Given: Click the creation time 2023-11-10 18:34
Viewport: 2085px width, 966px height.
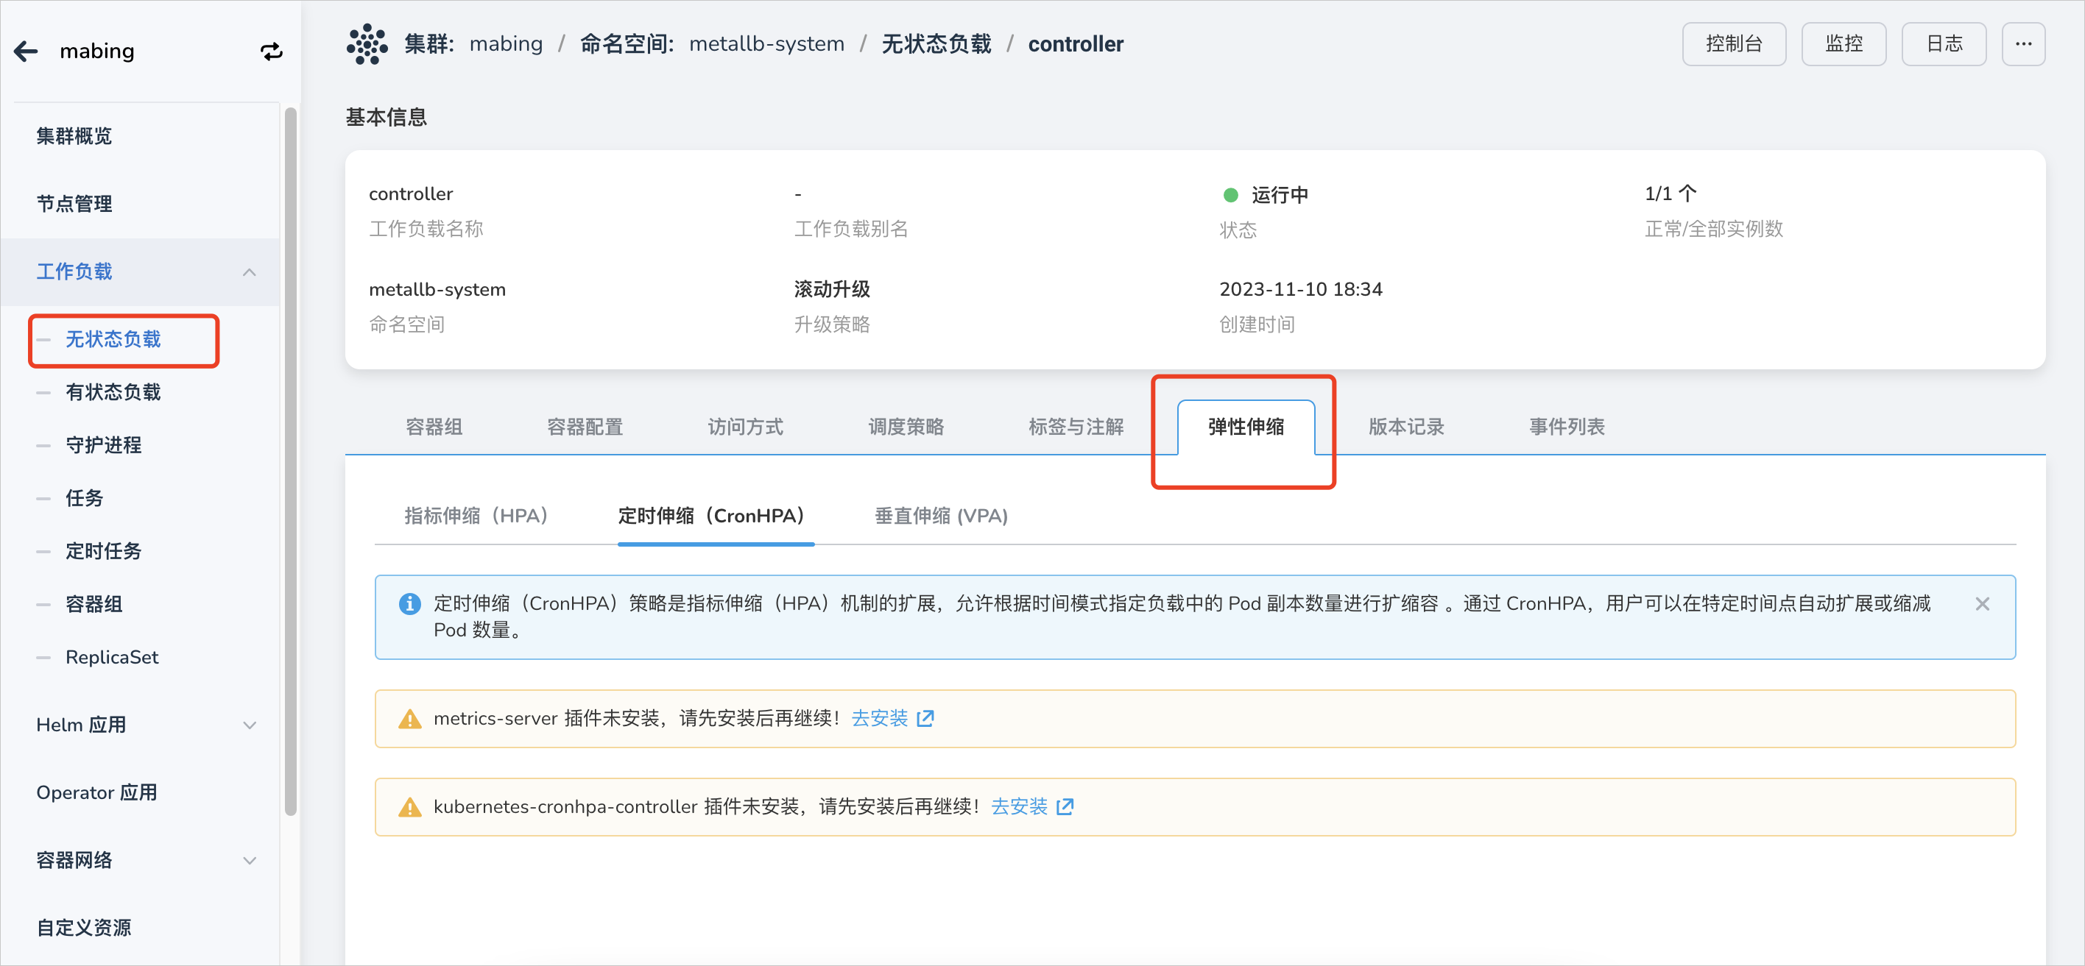Looking at the screenshot, I should [1301, 289].
